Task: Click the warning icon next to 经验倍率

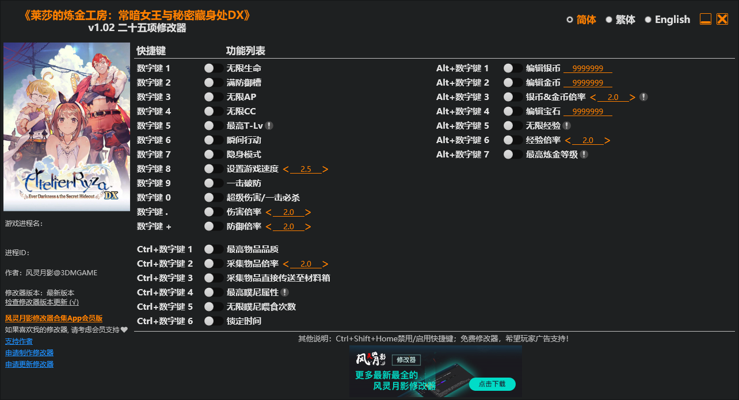Action: [x=607, y=140]
